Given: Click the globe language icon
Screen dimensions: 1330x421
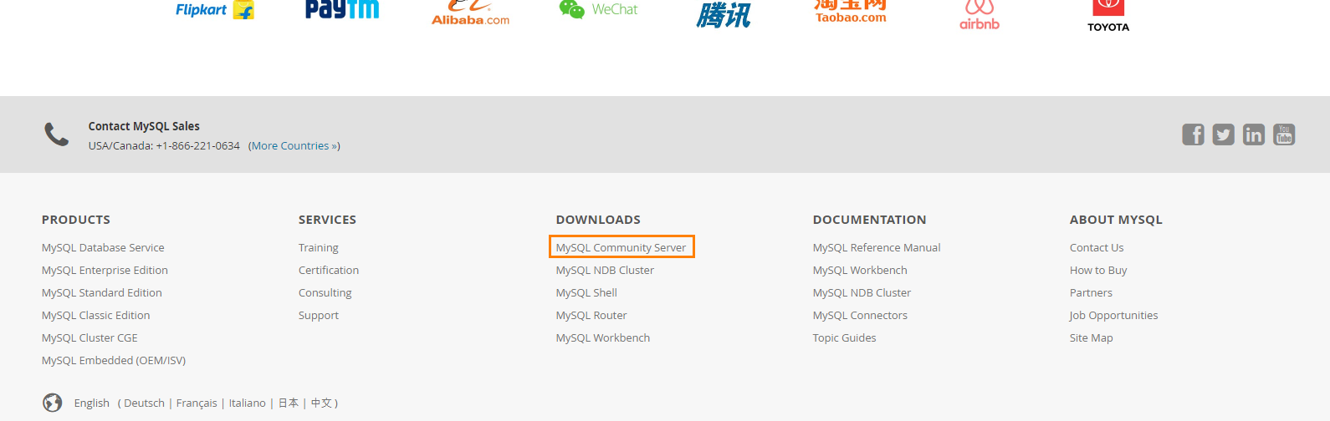Looking at the screenshot, I should click(x=53, y=403).
